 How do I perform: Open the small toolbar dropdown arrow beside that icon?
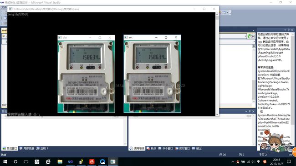pos(228,13)
